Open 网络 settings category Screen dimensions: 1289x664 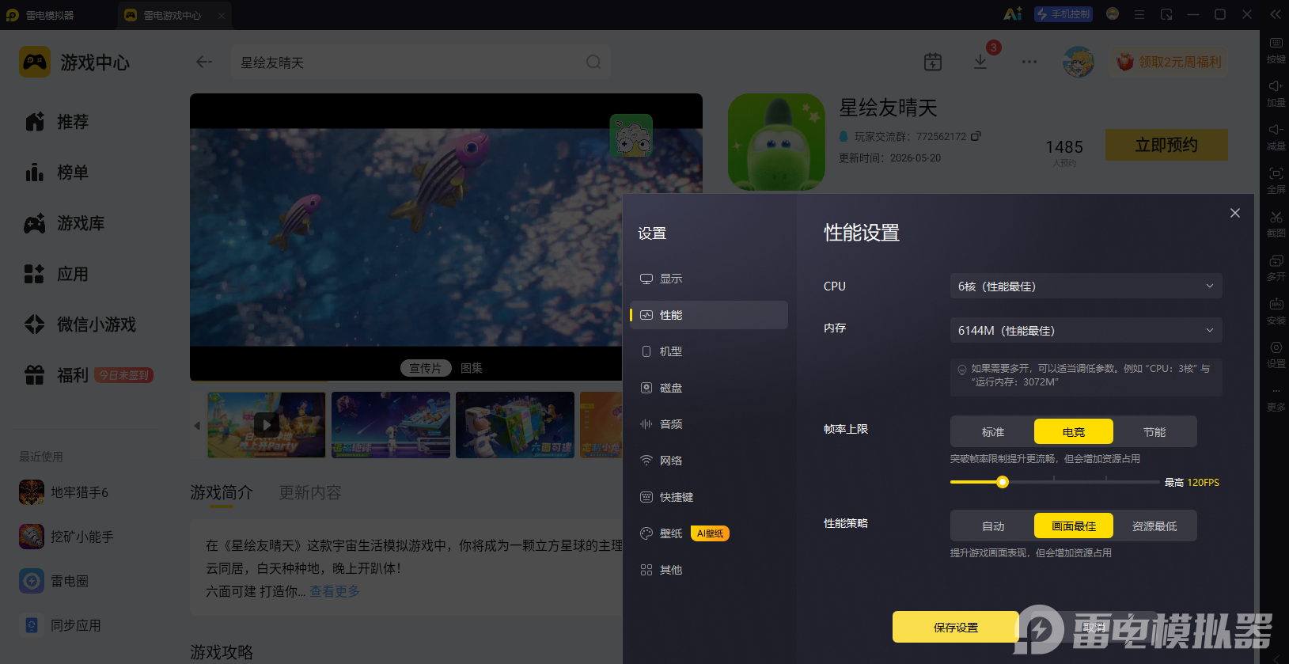pos(709,461)
